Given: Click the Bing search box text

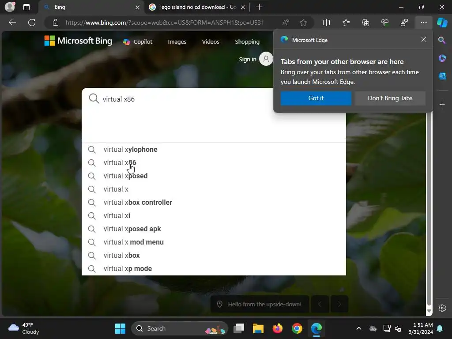Looking at the screenshot, I should (118, 99).
